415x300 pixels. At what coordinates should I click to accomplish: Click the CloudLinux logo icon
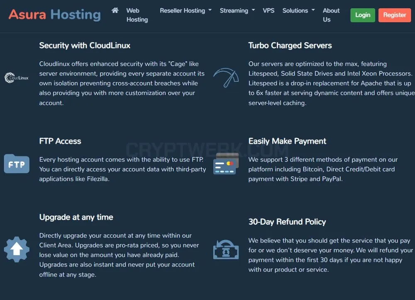(x=17, y=78)
